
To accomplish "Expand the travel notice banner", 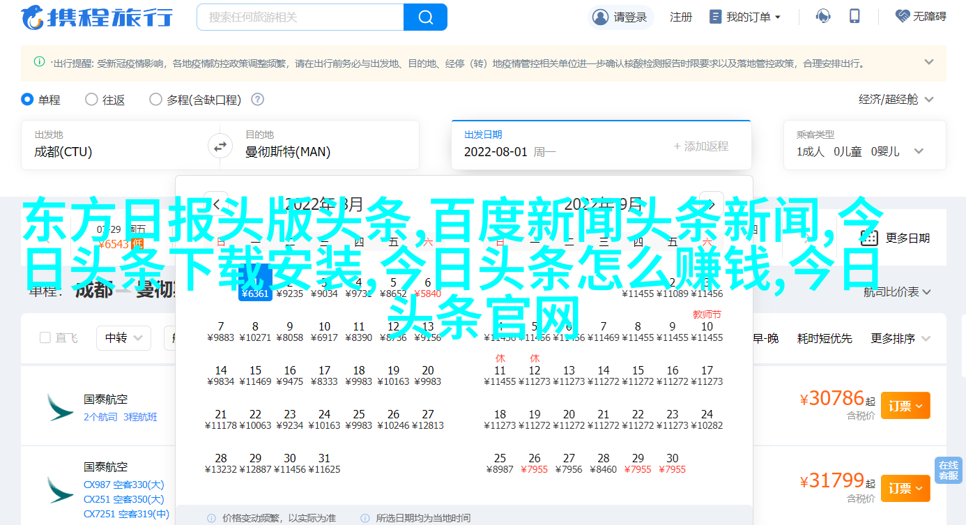I will point(929,62).
